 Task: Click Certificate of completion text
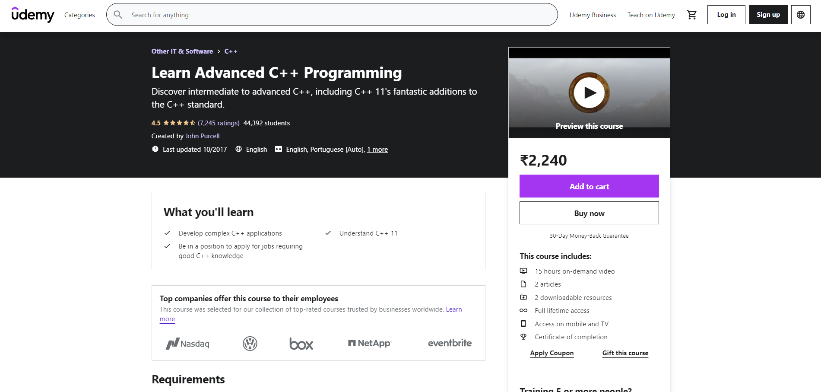[571, 337]
